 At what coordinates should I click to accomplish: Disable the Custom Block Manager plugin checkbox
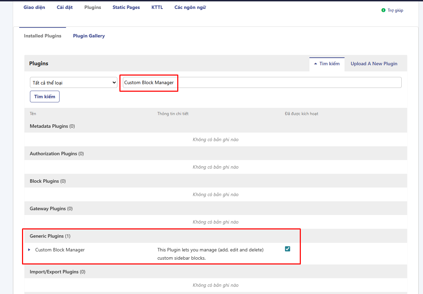point(287,249)
